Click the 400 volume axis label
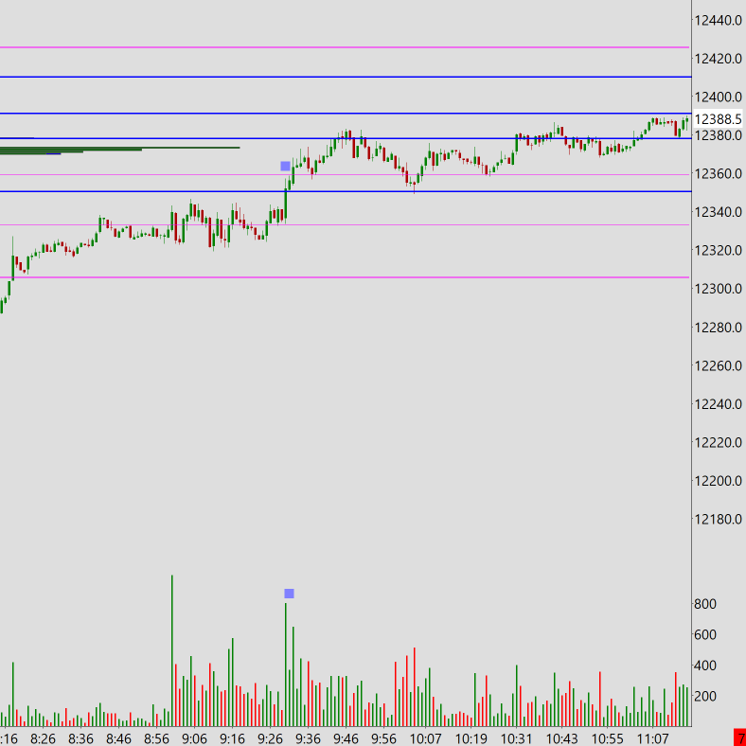The width and height of the screenshot is (746, 746). coord(705,666)
